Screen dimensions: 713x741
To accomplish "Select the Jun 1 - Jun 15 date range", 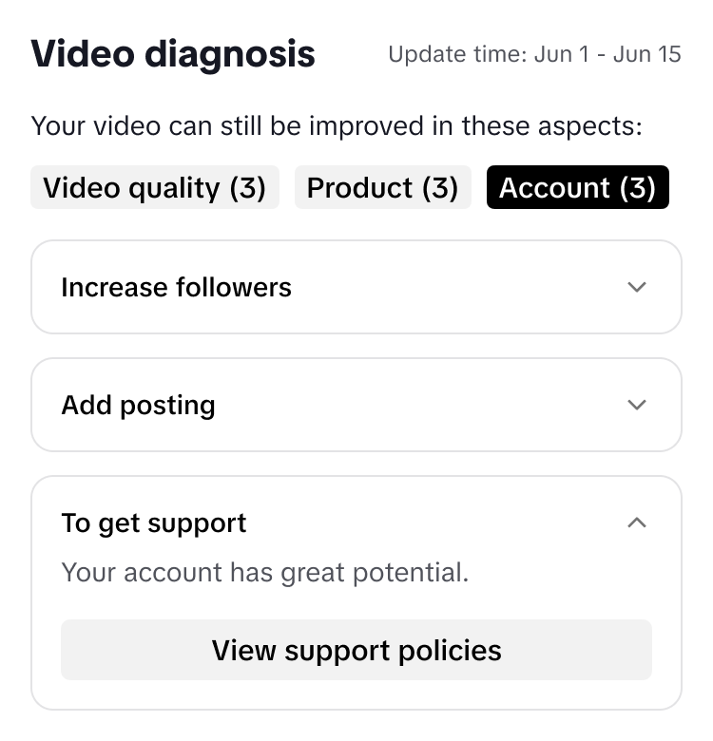I will click(607, 54).
